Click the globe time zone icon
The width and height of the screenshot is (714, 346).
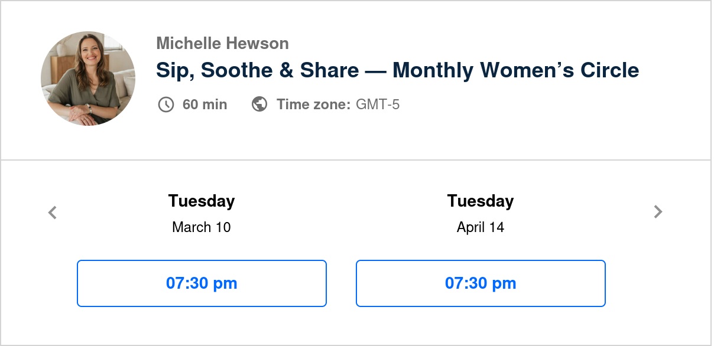(x=259, y=105)
